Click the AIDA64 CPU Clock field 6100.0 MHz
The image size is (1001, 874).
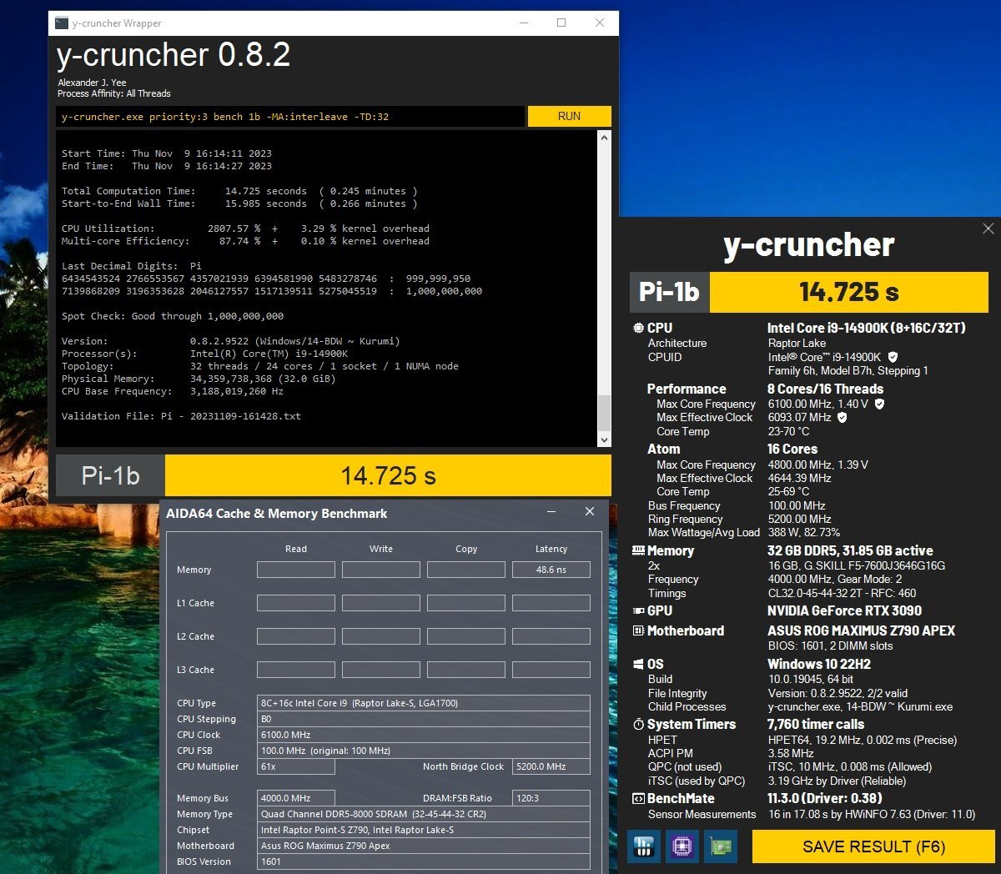[424, 735]
